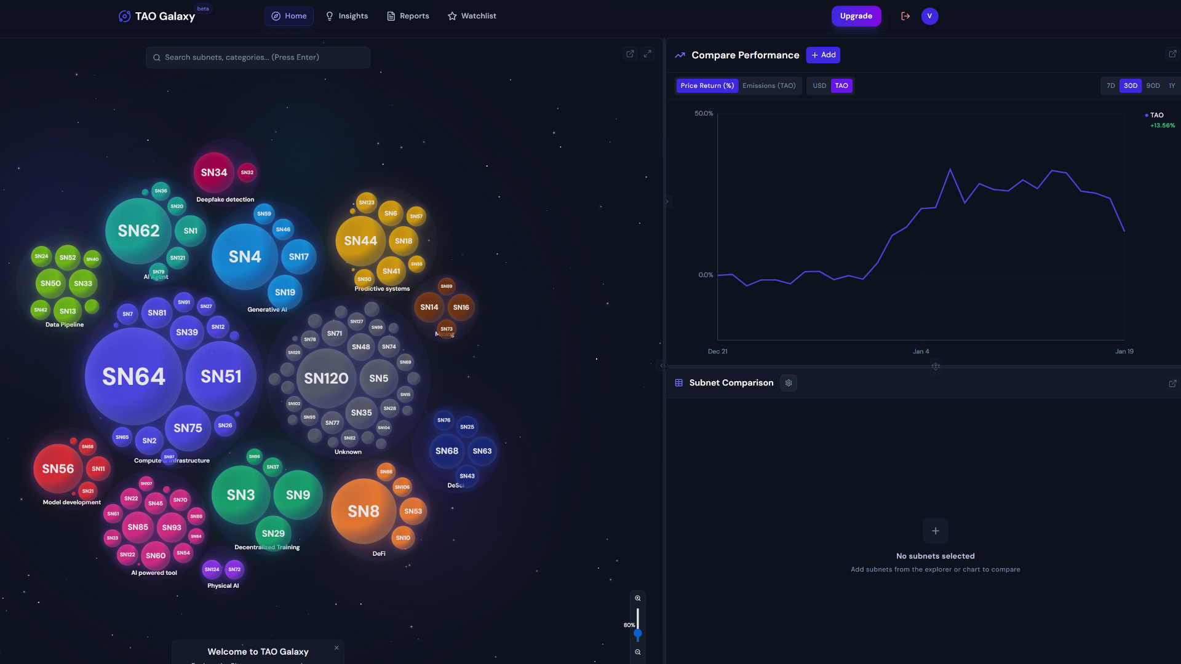The height and width of the screenshot is (664, 1181).
Task: Click Add button in Compare Performance
Action: pyautogui.click(x=823, y=55)
